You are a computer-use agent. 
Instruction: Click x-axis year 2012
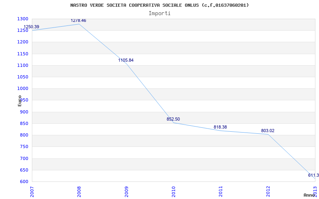(268, 191)
